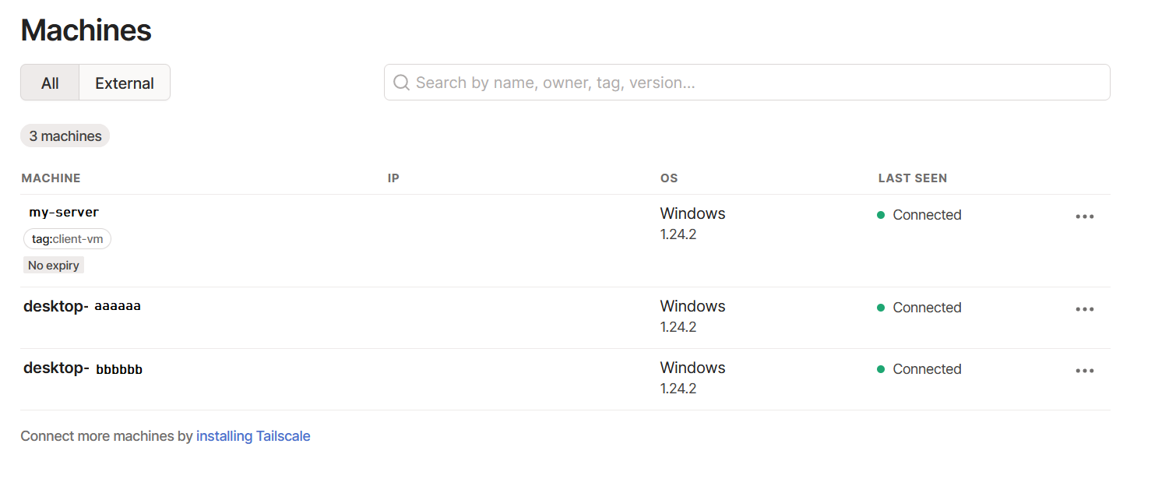This screenshot has height=479, width=1169.
Task: Click the OS column header
Action: click(669, 178)
